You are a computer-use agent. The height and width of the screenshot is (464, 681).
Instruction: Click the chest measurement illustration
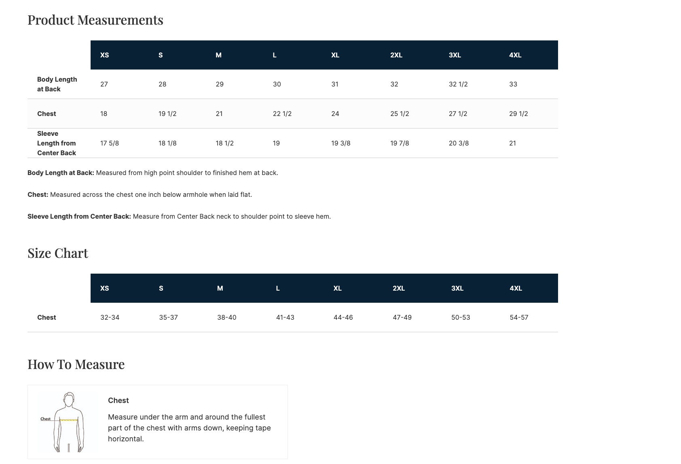(x=68, y=422)
